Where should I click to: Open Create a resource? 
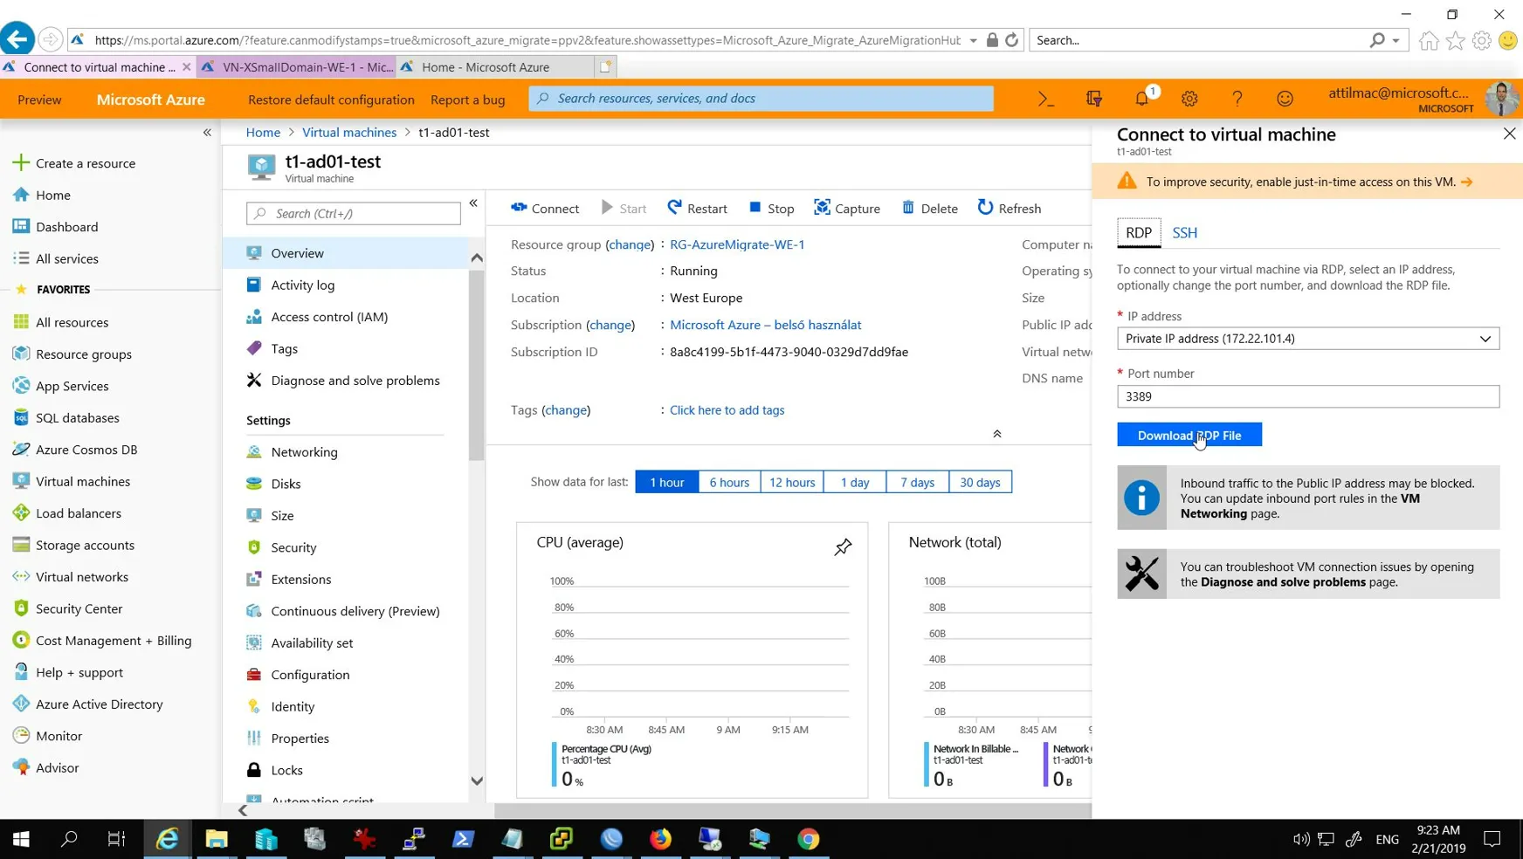pos(75,163)
